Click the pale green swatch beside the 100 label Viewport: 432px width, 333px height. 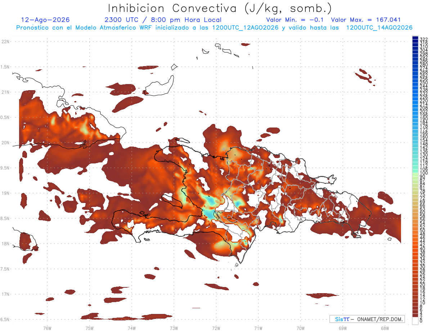415,174
